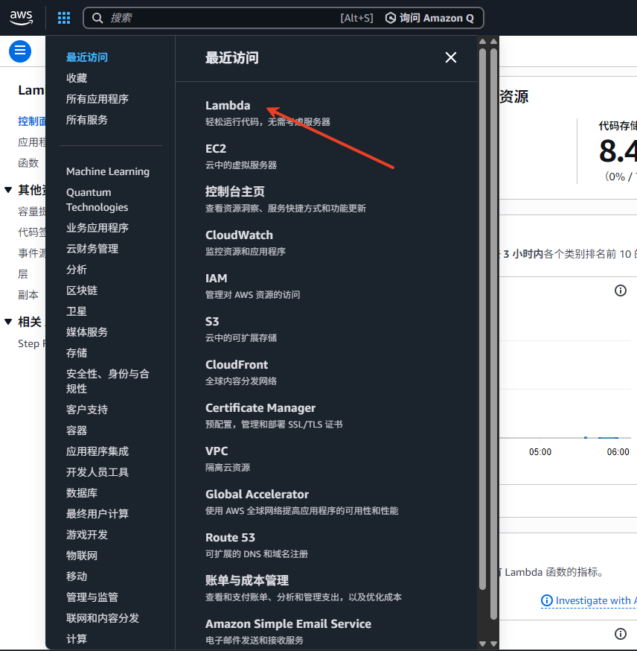
Task: Open 函数 in the Lambda sidebar
Action: [x=28, y=162]
